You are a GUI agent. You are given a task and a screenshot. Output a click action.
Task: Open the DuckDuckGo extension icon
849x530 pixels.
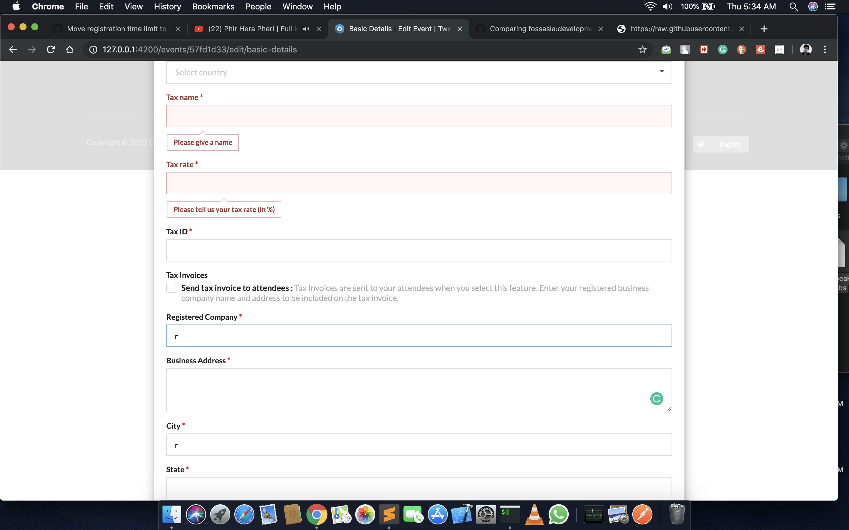[741, 49]
